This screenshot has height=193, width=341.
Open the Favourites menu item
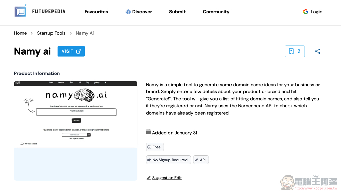96,12
